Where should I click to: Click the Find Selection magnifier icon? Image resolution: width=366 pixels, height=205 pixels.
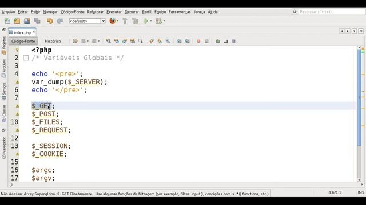point(108,41)
